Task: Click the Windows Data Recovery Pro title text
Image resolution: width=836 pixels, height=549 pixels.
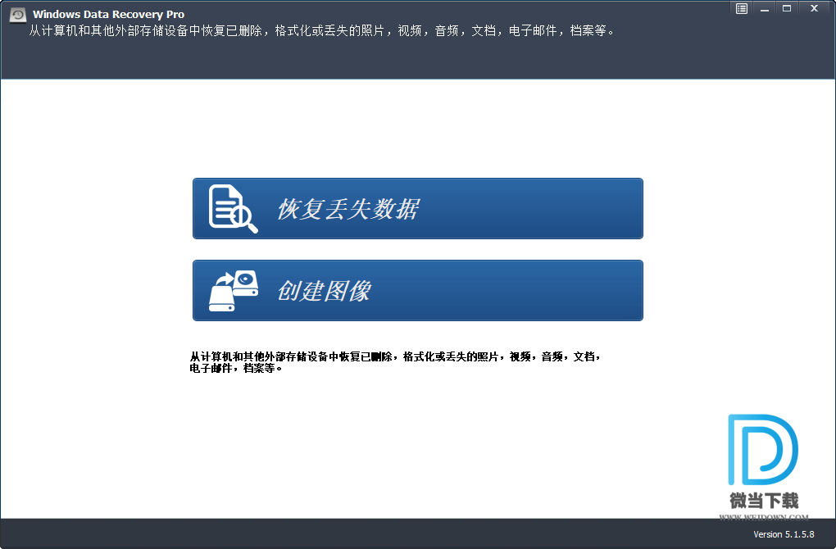Action: [x=109, y=15]
